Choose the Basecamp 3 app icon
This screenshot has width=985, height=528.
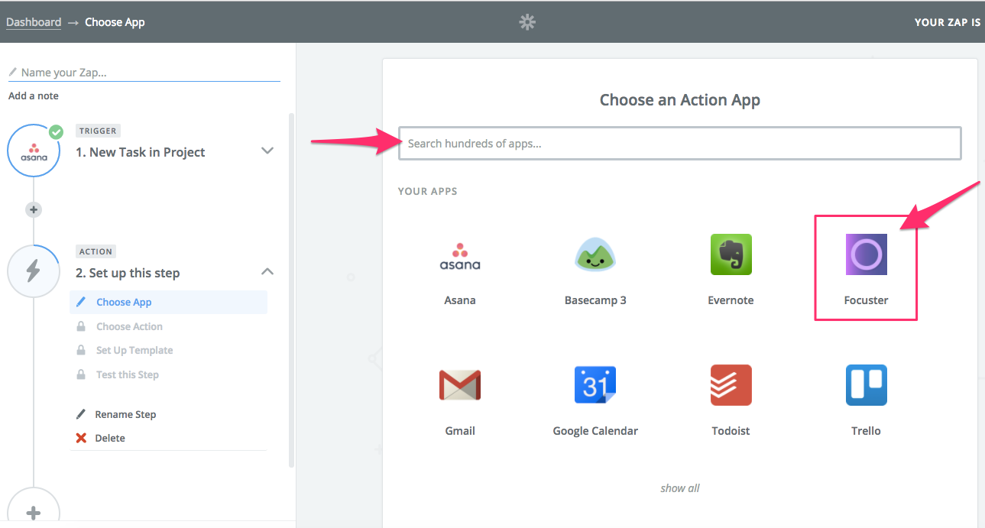595,254
